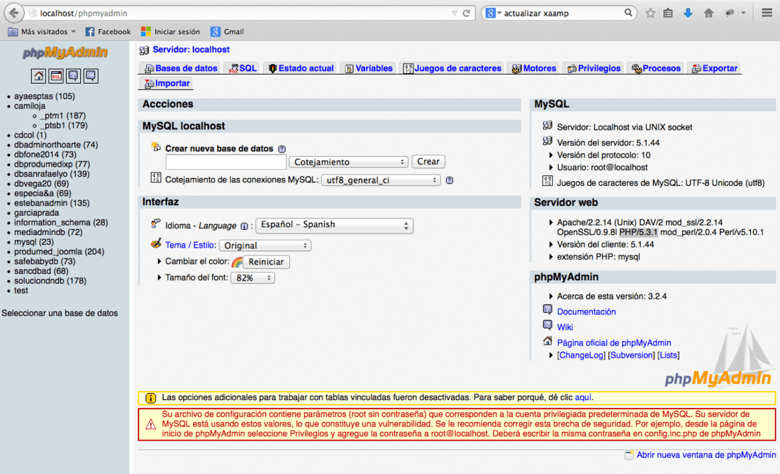Click the Gmail bookmark's blue Google icon
The width and height of the screenshot is (780, 474).
tap(216, 32)
